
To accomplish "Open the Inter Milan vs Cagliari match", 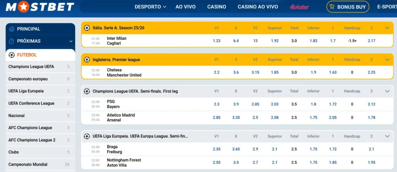I will (117, 41).
